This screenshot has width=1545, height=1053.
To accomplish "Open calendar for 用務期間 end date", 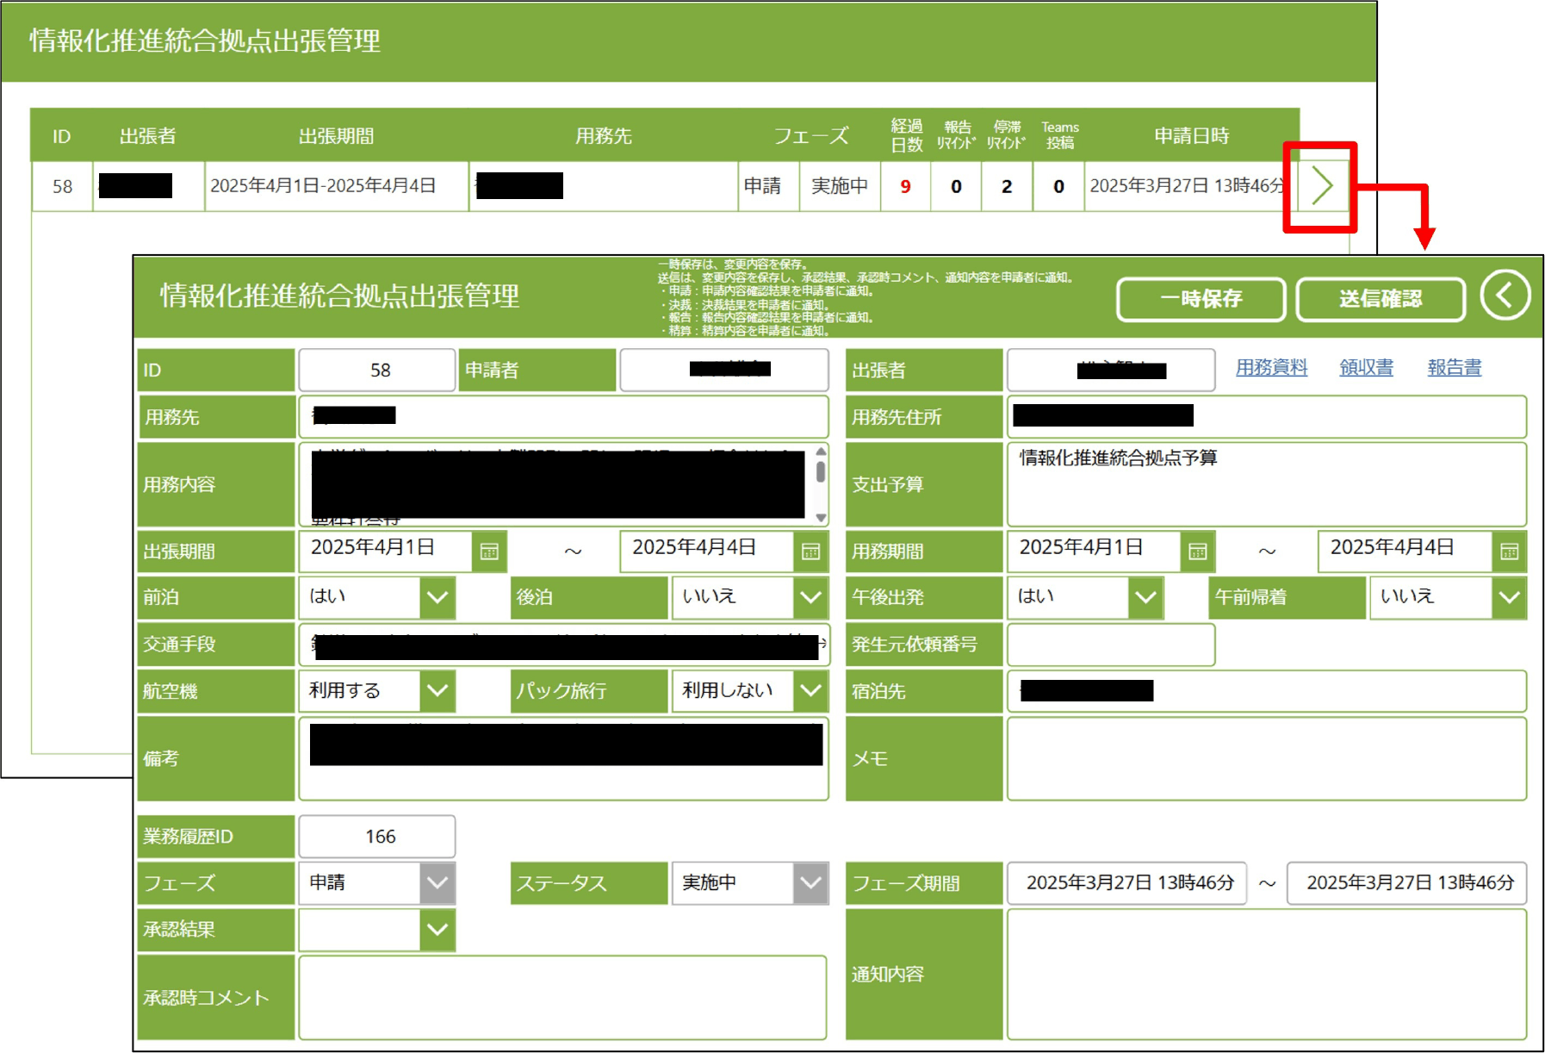I will (1509, 551).
